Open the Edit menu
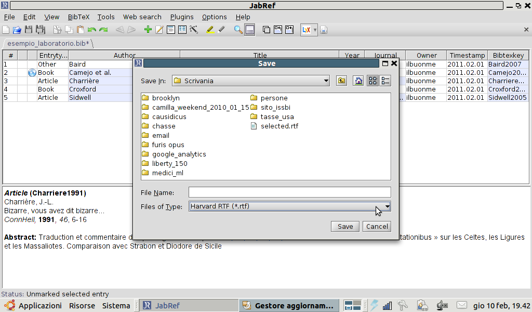This screenshot has width=532, height=312. [29, 17]
